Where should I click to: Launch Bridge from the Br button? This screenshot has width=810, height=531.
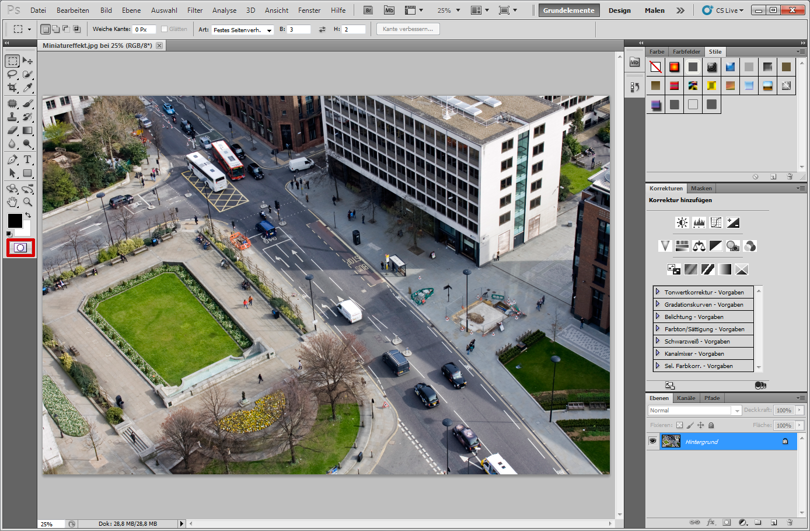pyautogui.click(x=368, y=11)
